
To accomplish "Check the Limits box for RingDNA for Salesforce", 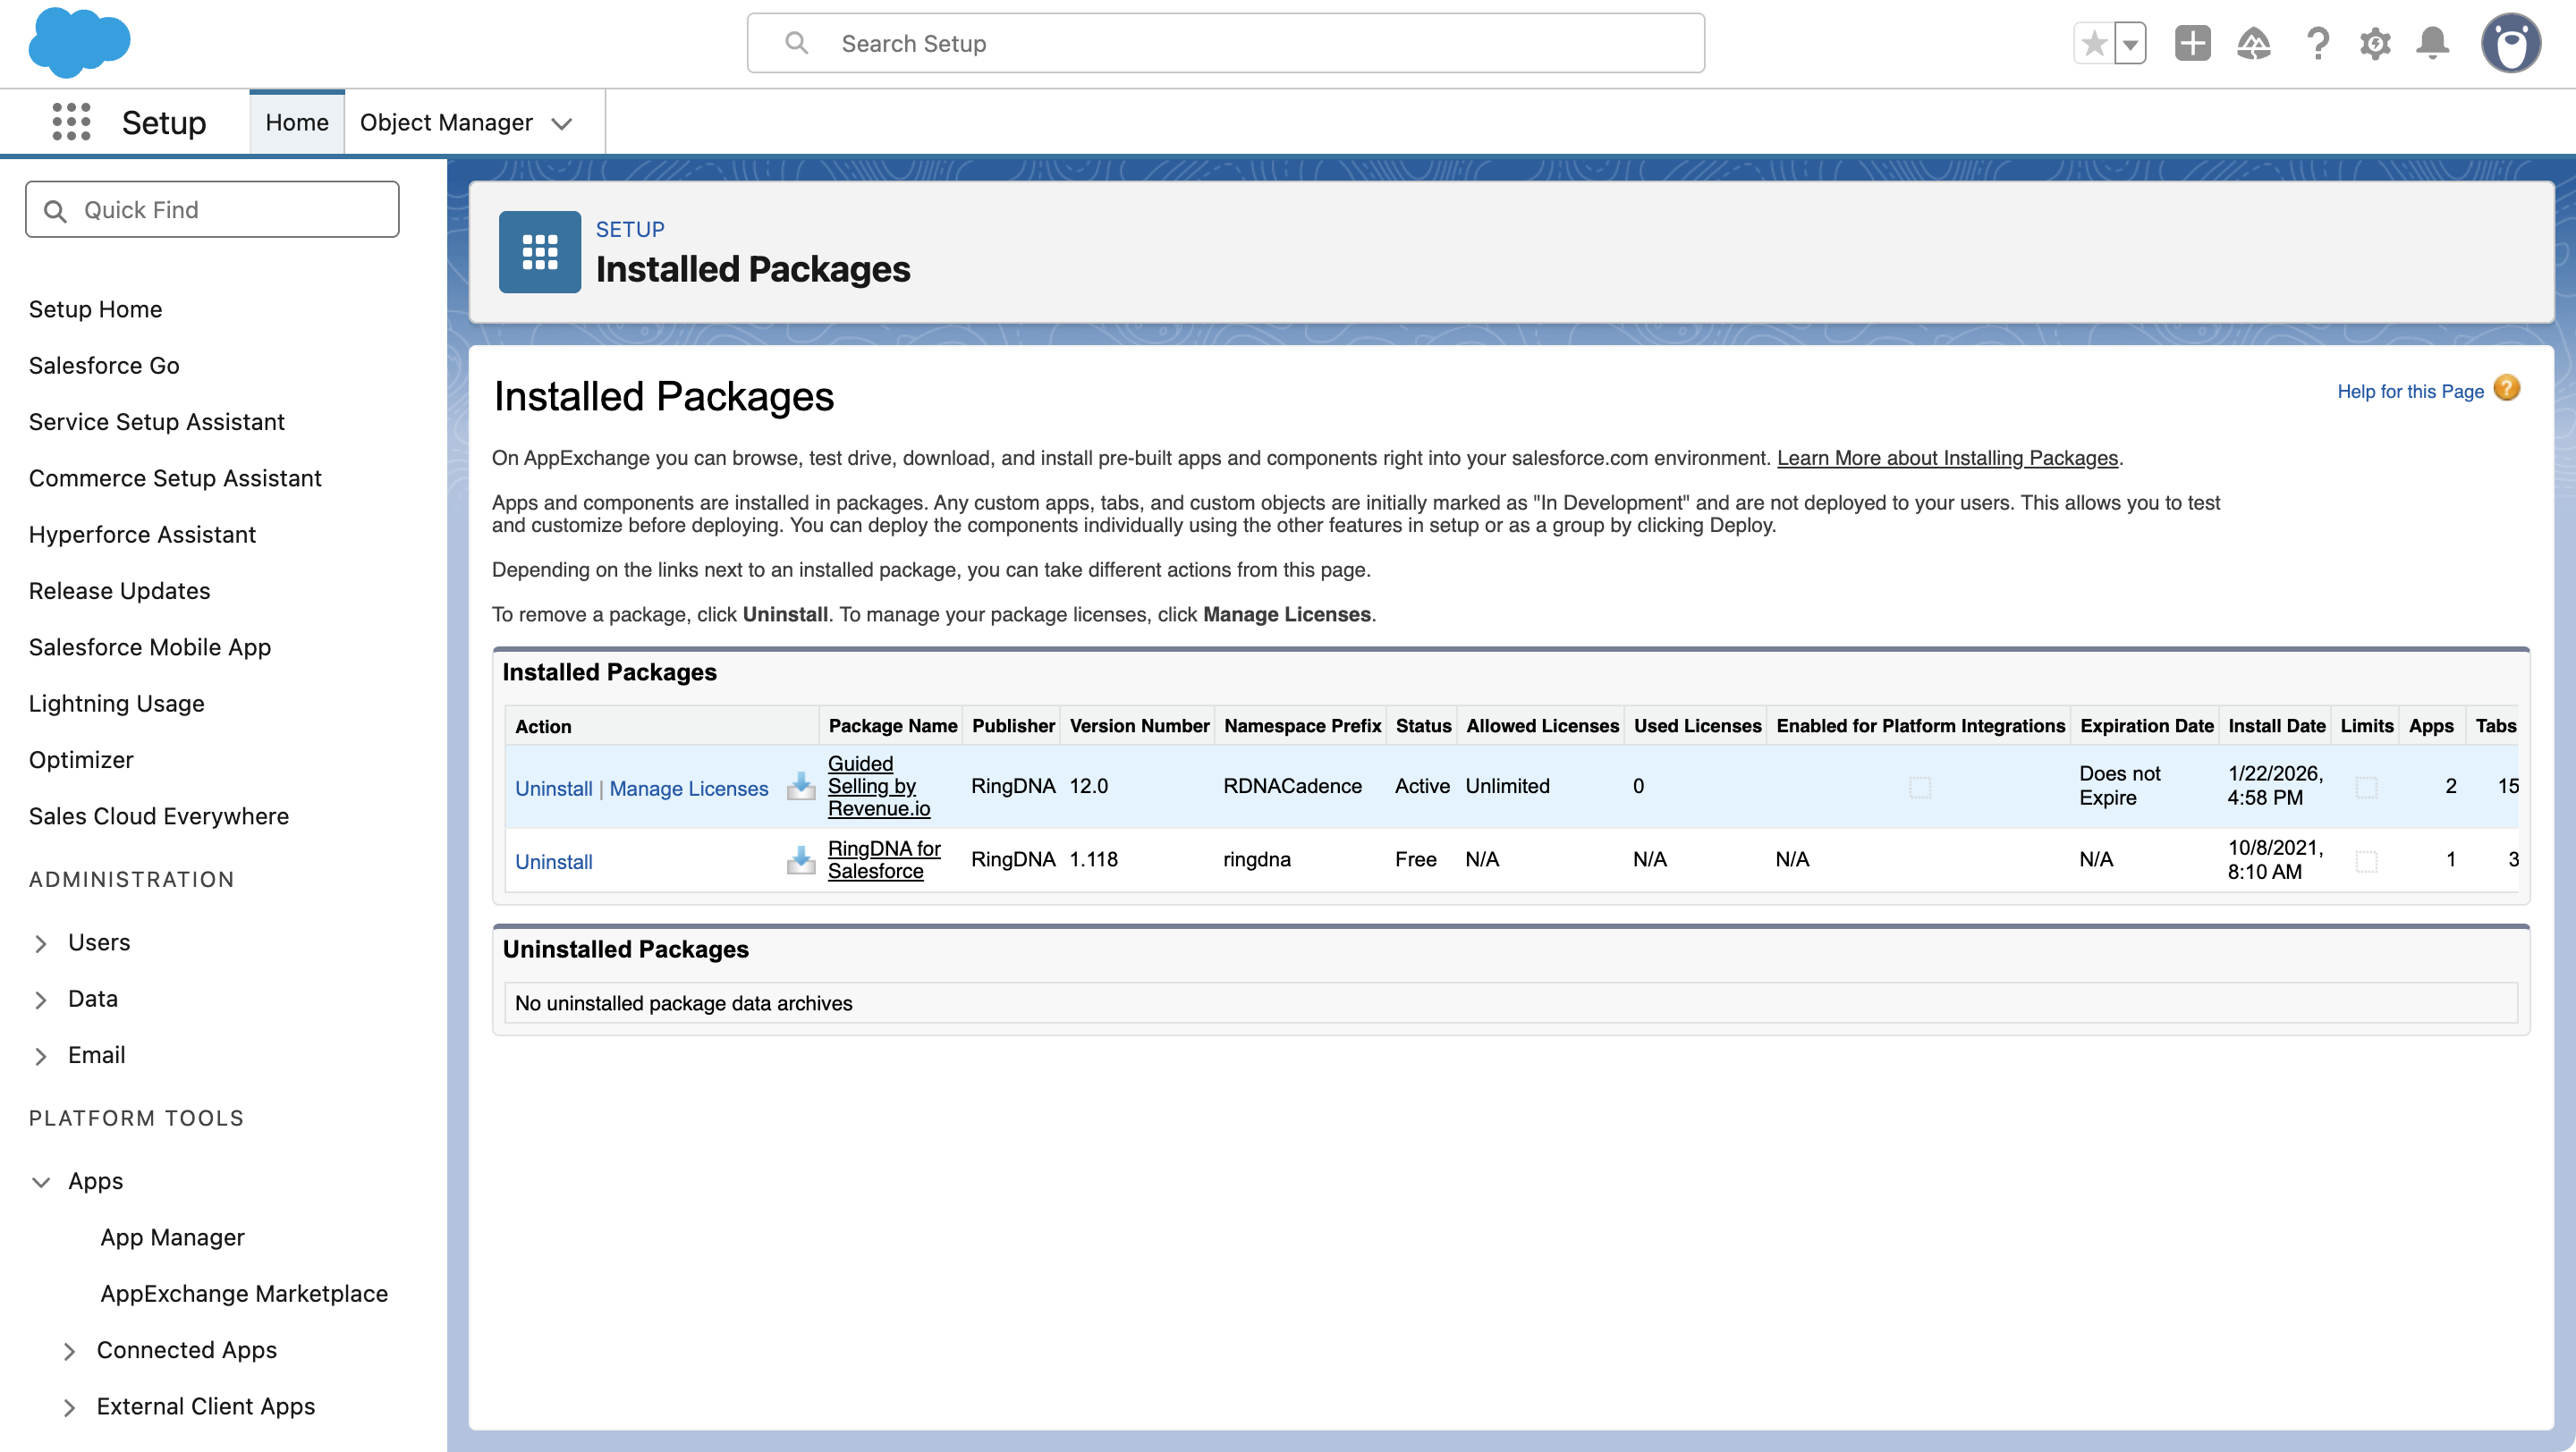I will 2367,860.
